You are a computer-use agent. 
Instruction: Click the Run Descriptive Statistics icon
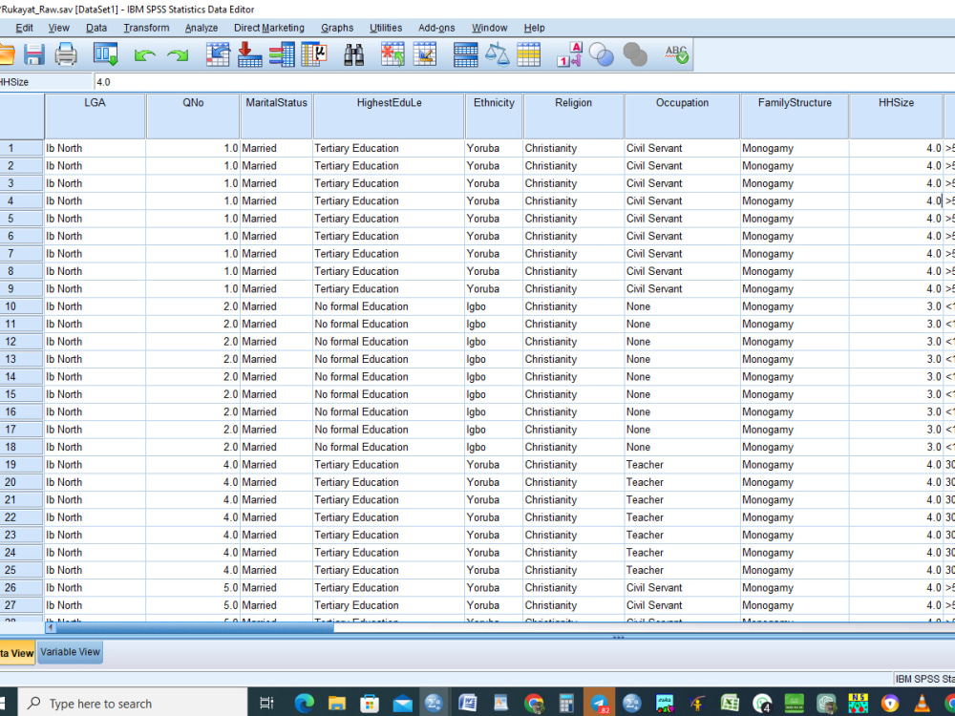tap(314, 54)
